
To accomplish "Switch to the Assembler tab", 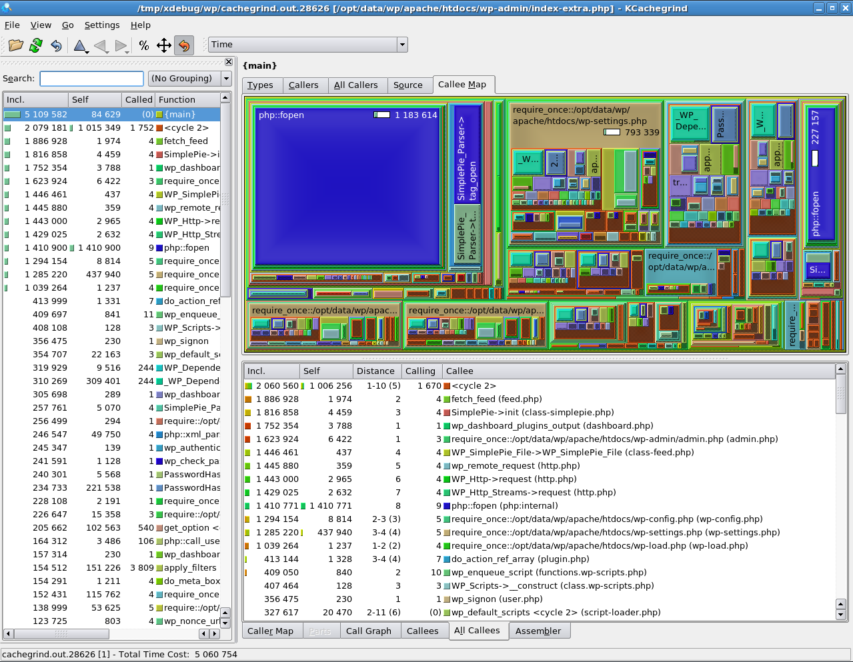I will 538,631.
